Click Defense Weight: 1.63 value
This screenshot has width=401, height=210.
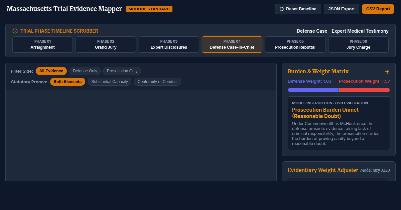pos(309,81)
